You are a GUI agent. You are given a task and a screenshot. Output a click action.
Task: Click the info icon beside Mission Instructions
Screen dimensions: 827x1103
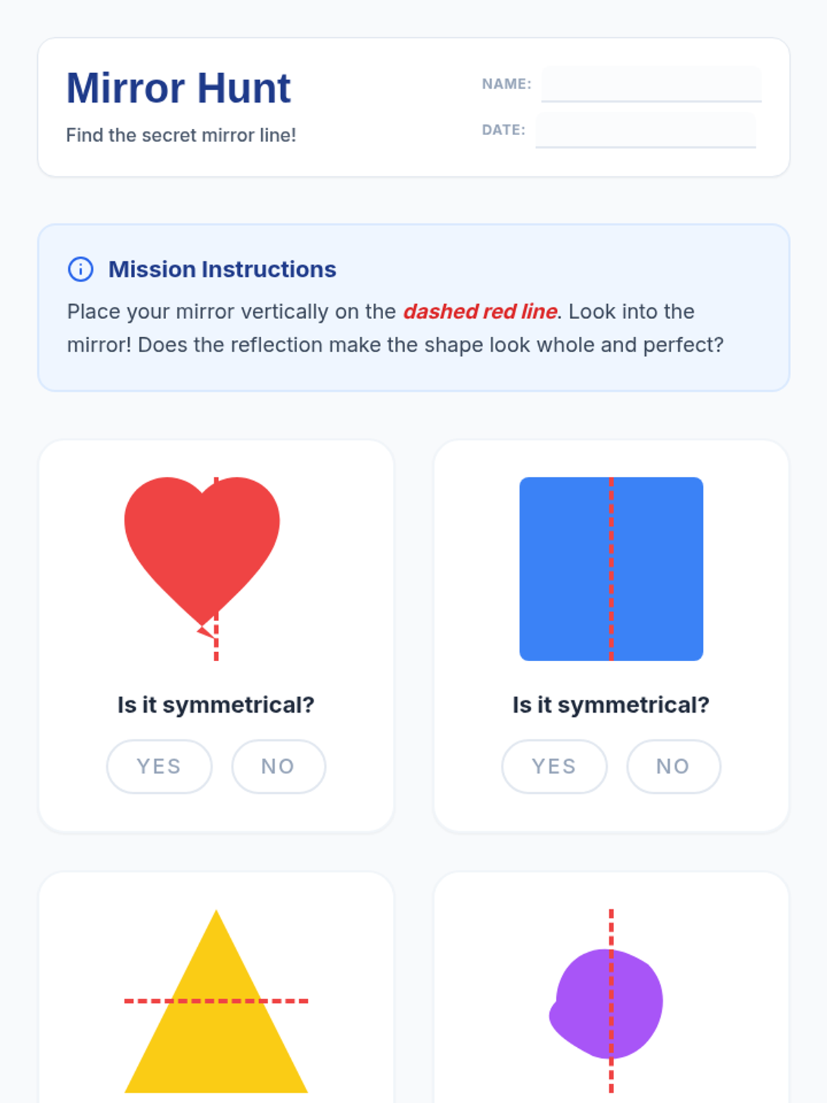click(x=81, y=269)
